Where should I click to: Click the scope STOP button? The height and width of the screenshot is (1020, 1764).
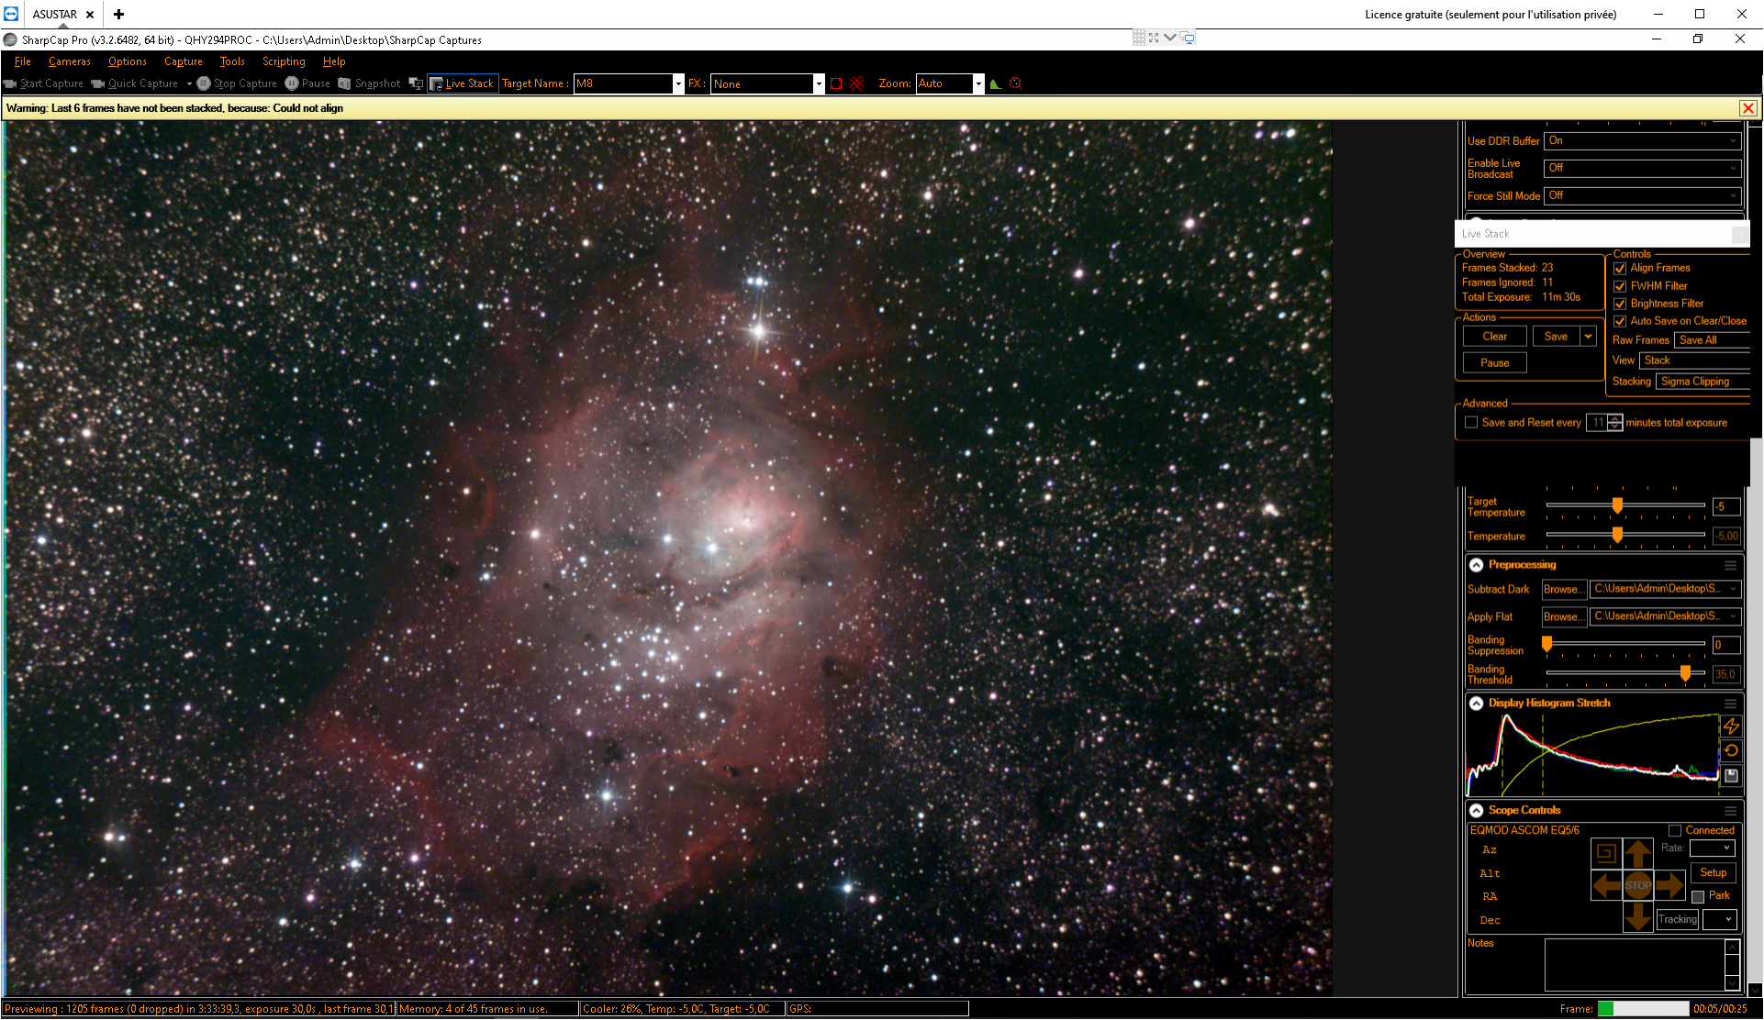tap(1637, 885)
